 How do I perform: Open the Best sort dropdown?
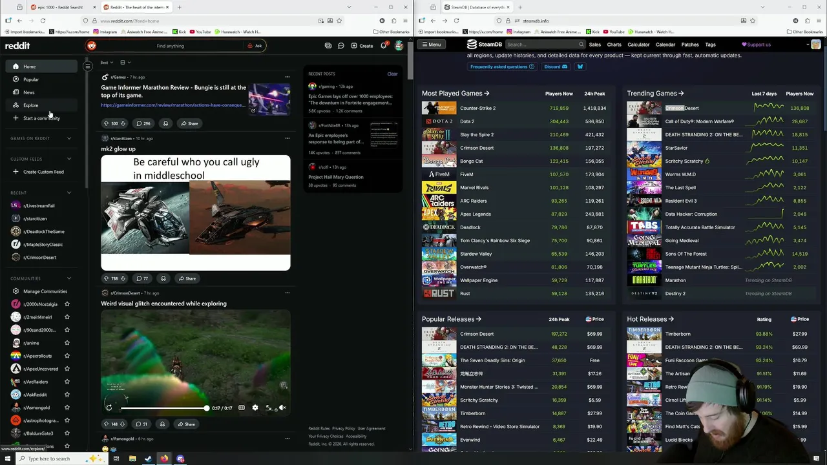coord(107,63)
